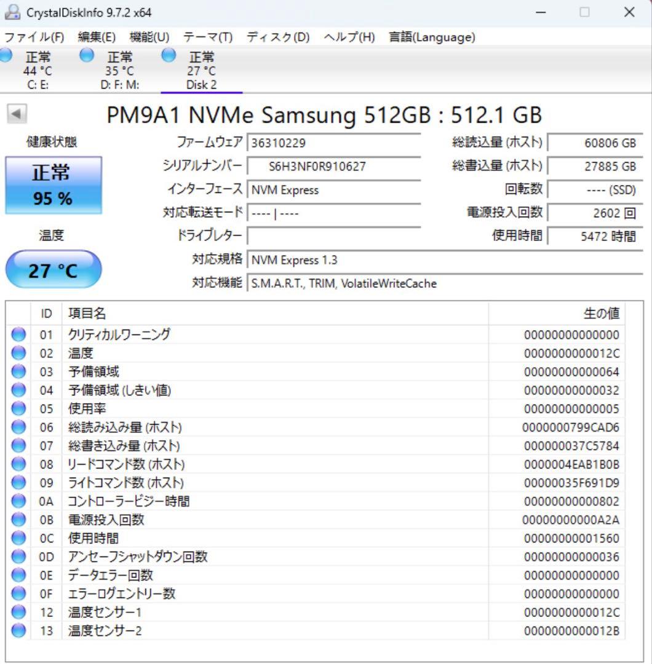Click status icon of row 0B 電源投入回数
This screenshot has height=664, width=652.
(x=18, y=520)
